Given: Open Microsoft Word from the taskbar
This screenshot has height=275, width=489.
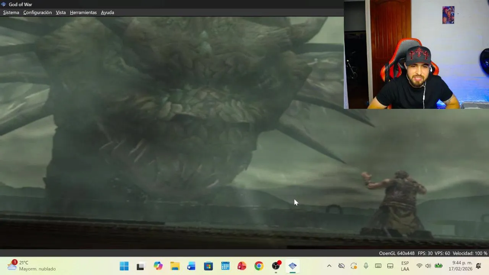Looking at the screenshot, I should click(x=191, y=266).
